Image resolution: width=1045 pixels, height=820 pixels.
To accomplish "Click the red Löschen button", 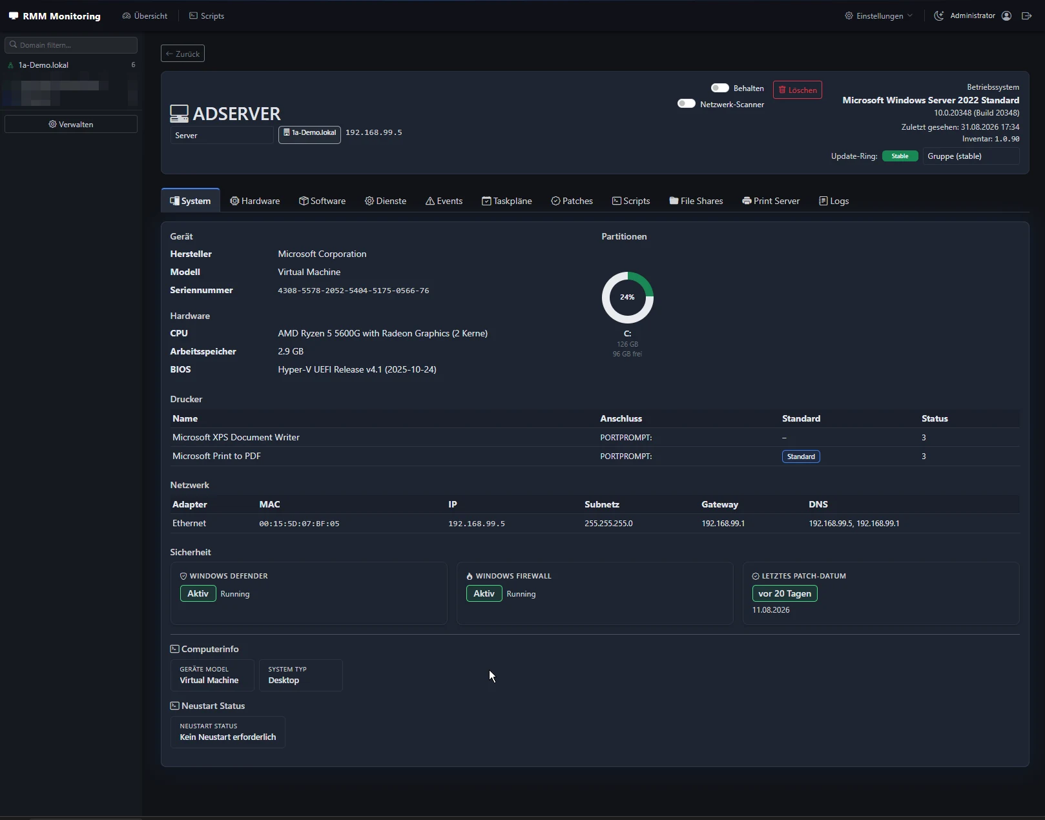I will click(798, 90).
